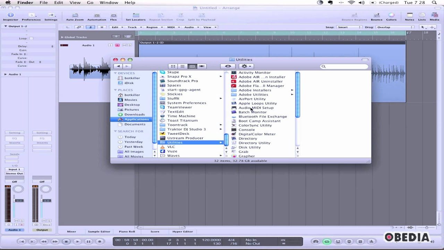Toggle input monitoring on Audio 1 track

point(110,45)
